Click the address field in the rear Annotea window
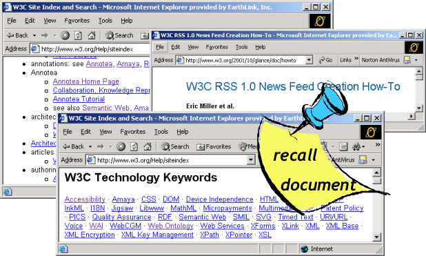426x256 pixels. click(x=90, y=49)
